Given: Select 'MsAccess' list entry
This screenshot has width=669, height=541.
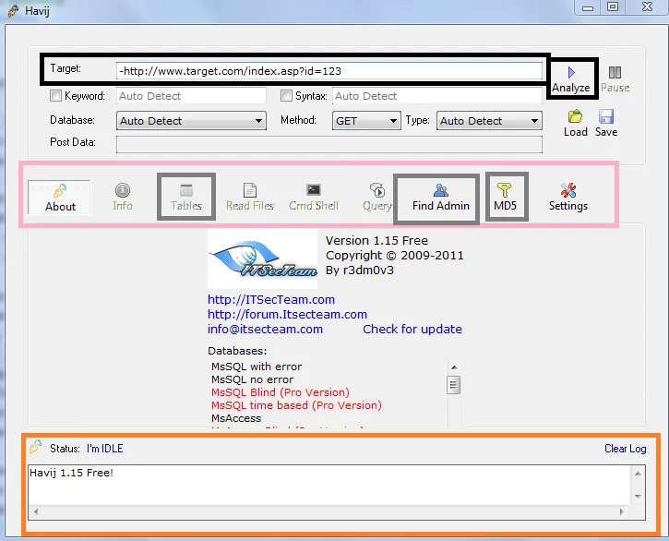Looking at the screenshot, I should pyautogui.click(x=236, y=418).
